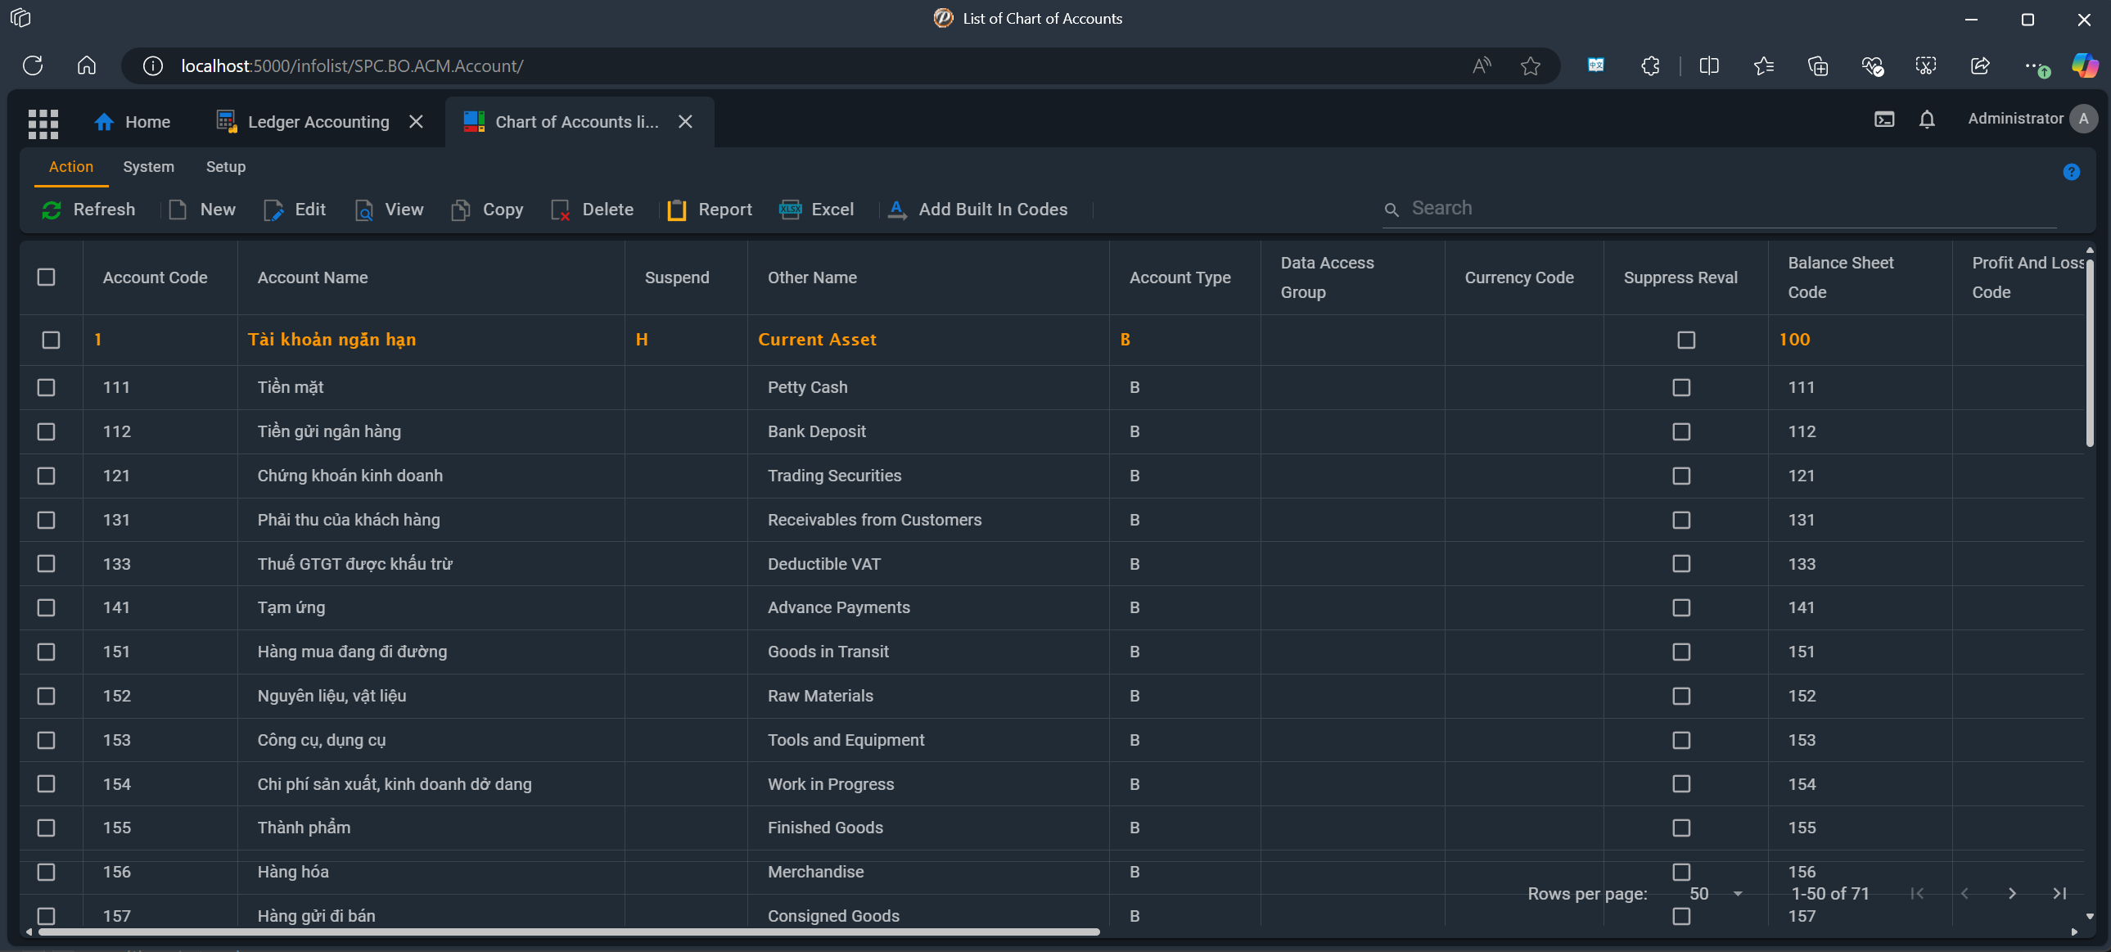
Task: Select the row for account 131
Action: pos(47,521)
